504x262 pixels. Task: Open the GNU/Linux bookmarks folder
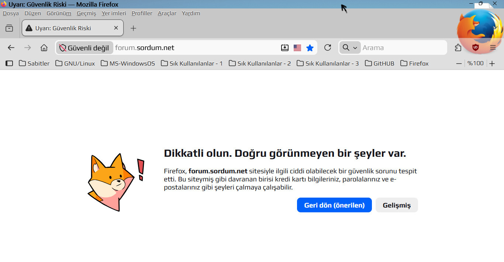click(75, 63)
